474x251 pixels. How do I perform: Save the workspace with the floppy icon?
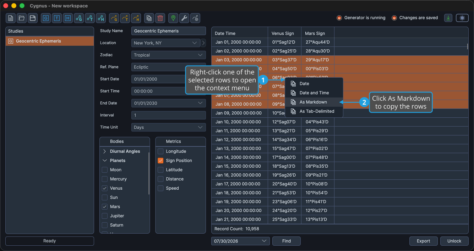coord(33,18)
